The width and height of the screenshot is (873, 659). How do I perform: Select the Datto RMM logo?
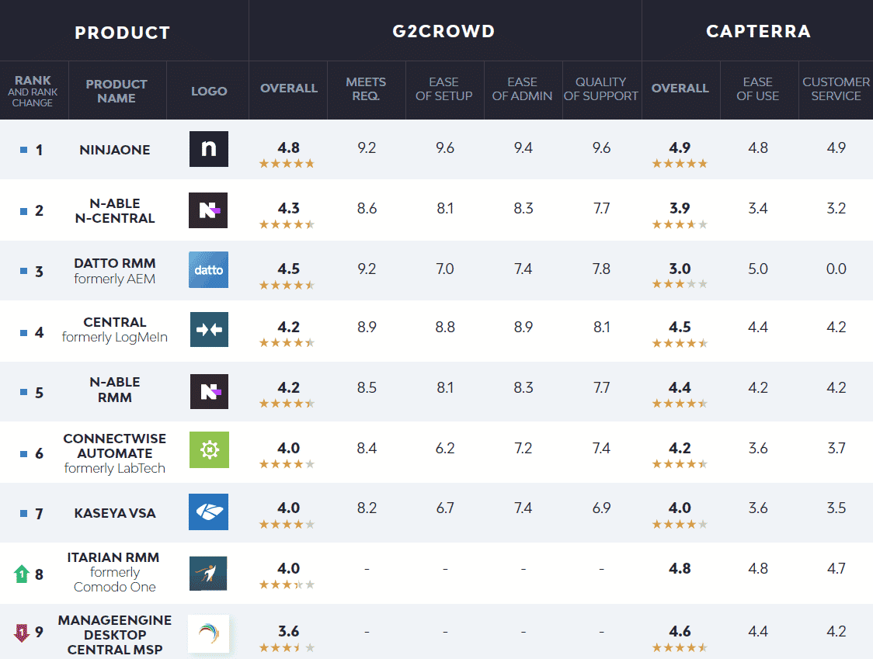tap(208, 270)
